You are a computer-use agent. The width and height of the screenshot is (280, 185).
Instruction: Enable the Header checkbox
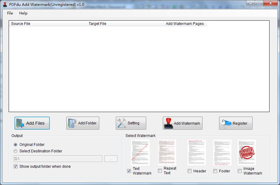pyautogui.click(x=190, y=171)
